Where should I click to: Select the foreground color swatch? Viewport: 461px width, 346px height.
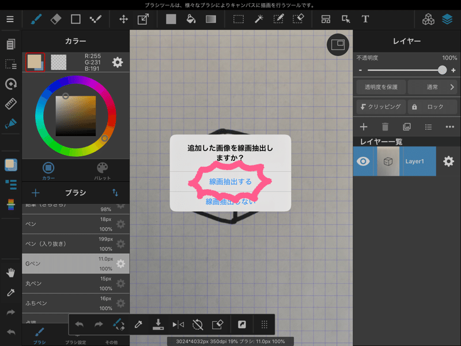coord(35,62)
